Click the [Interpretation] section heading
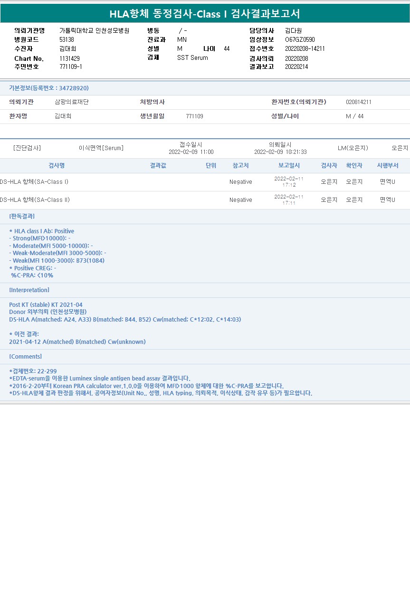 point(29,290)
